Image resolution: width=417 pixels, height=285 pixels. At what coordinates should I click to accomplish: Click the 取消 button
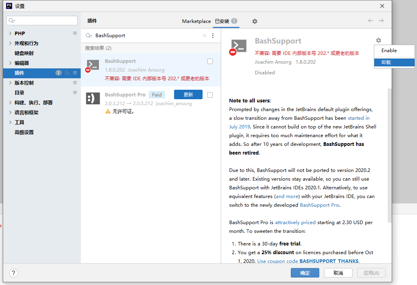tap(338, 273)
